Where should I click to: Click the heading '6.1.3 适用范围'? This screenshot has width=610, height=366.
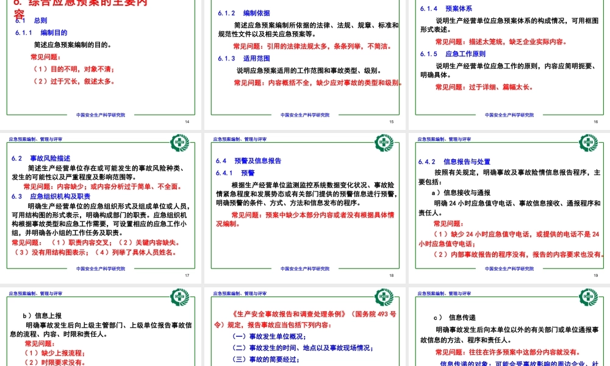pos(244,59)
